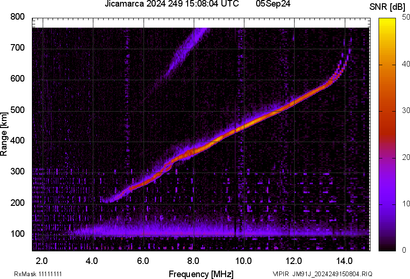The width and height of the screenshot is (410, 279).
Task: Click the date label '05Sep24'
Action: pyautogui.click(x=273, y=4)
